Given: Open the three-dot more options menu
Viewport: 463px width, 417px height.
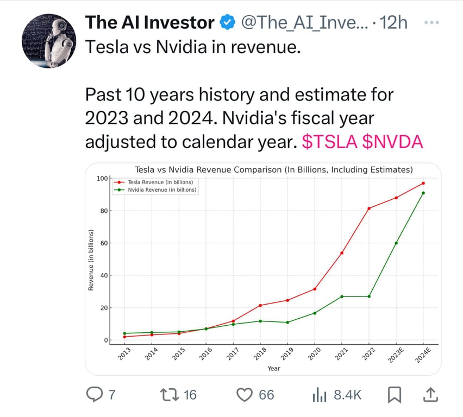Looking at the screenshot, I should click(x=431, y=23).
